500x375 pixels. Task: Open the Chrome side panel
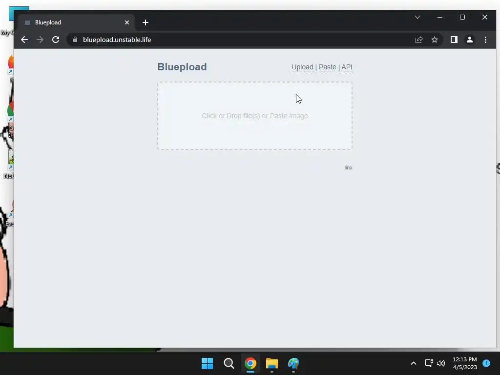tap(454, 40)
